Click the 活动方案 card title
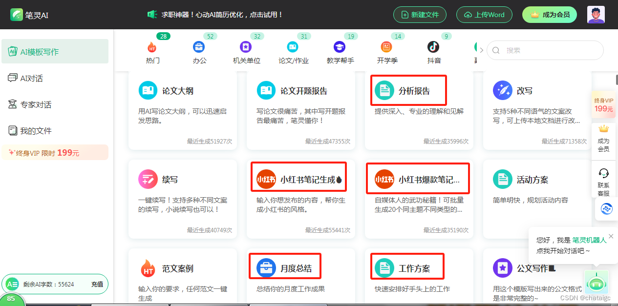Image resolution: width=618 pixels, height=306 pixels. click(x=533, y=180)
